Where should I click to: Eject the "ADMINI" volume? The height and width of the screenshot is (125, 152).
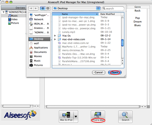(x=48, y=32)
